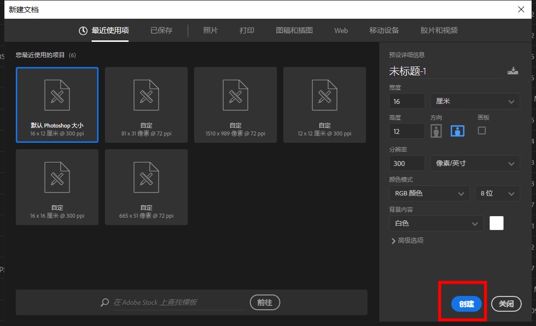Open the 厘米 width unit dropdown
The width and height of the screenshot is (536, 326).
(475, 101)
